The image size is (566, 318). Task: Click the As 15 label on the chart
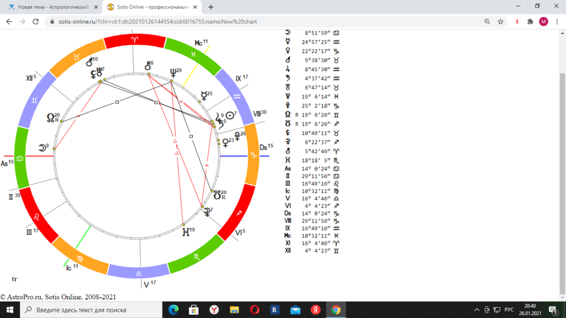pos(7,163)
